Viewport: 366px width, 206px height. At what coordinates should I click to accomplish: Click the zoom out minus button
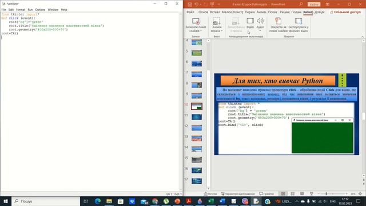(319, 194)
